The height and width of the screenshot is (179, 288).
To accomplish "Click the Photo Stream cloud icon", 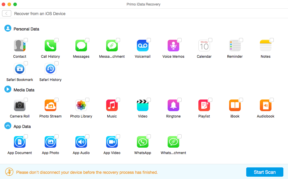I will point(50,105).
